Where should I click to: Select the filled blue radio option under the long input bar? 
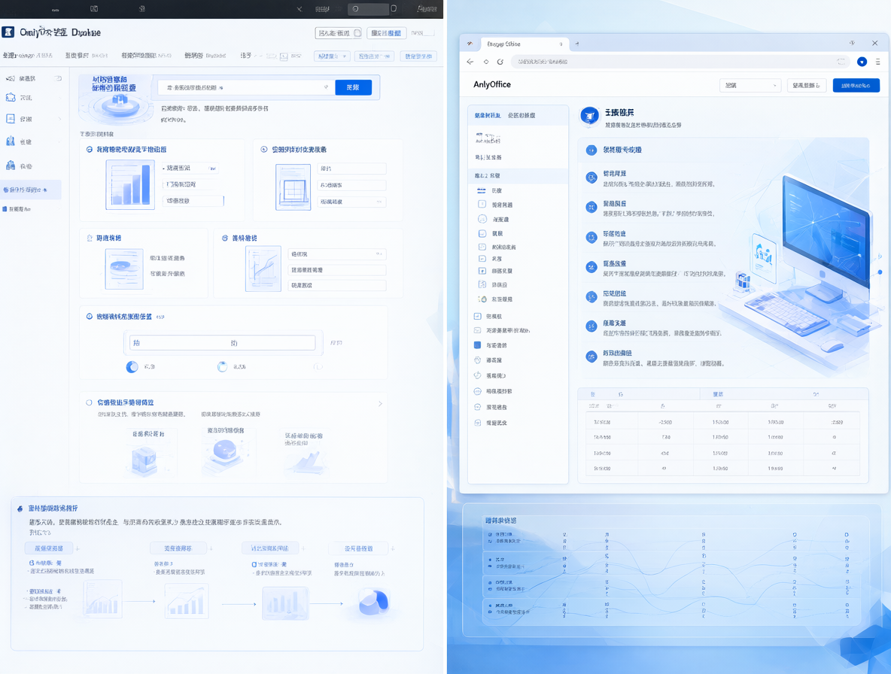pos(132,367)
